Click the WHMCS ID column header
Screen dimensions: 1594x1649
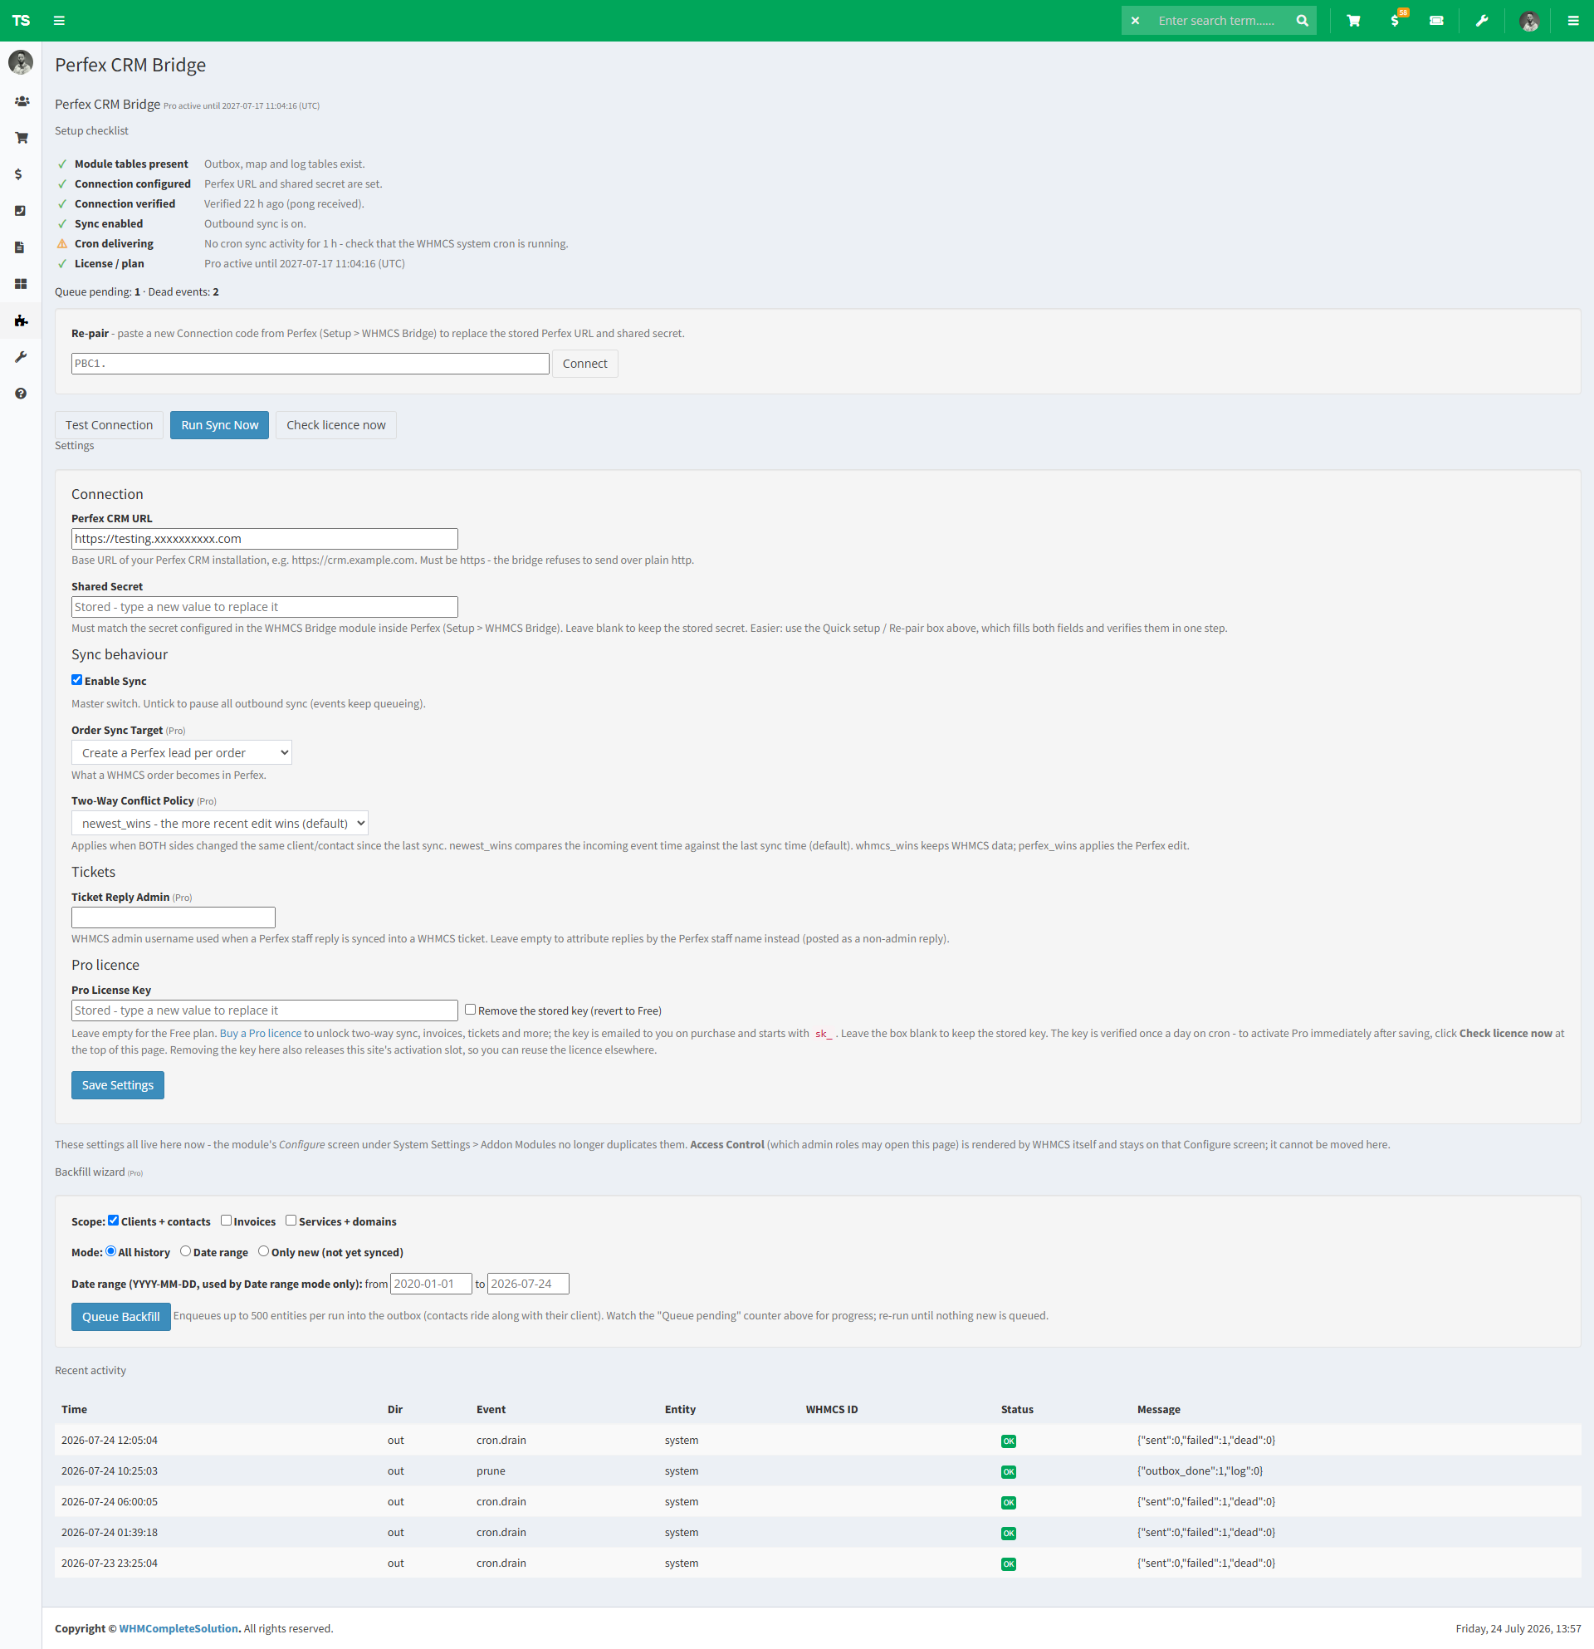point(832,1410)
